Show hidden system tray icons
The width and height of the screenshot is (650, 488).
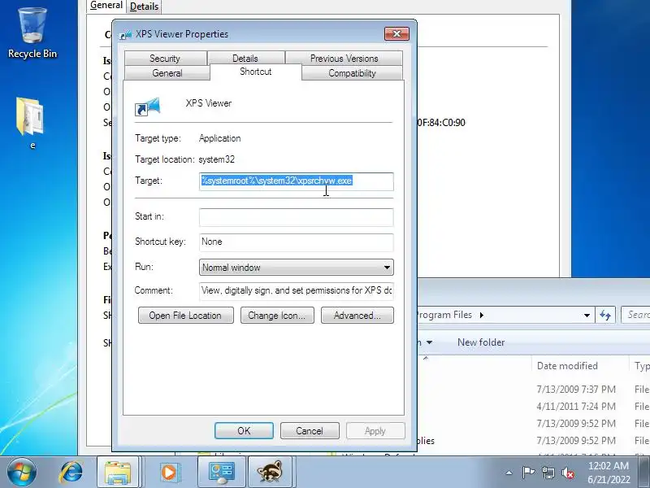509,473
